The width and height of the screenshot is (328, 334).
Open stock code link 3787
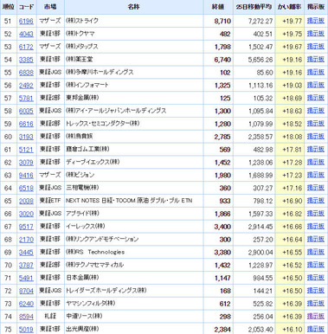click(x=26, y=265)
